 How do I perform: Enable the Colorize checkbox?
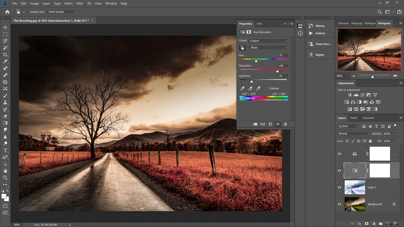click(267, 88)
